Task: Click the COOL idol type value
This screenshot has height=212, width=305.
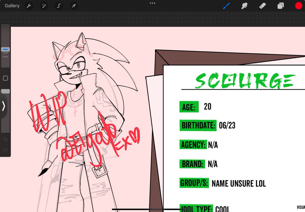Action: [222, 209]
